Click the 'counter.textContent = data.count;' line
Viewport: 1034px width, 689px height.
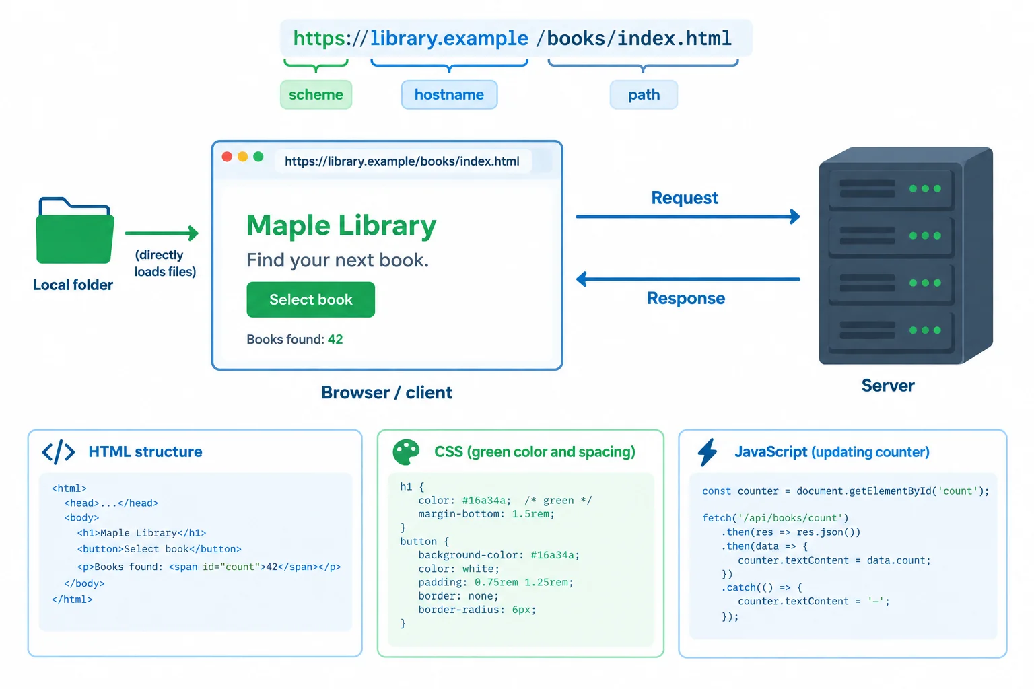(x=834, y=560)
